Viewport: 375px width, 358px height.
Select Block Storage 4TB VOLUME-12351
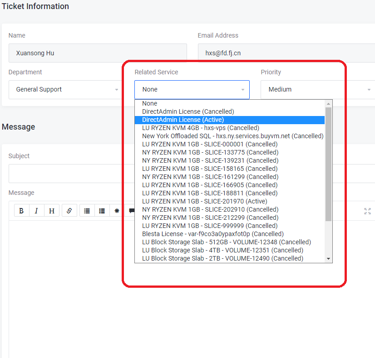click(x=230, y=250)
